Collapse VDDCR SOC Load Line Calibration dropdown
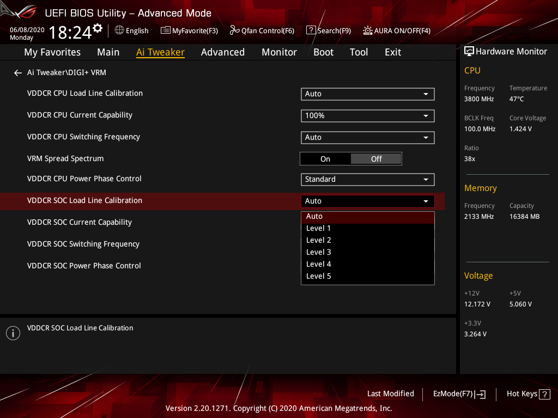Viewport: 558px width, 418px height. tap(368, 201)
